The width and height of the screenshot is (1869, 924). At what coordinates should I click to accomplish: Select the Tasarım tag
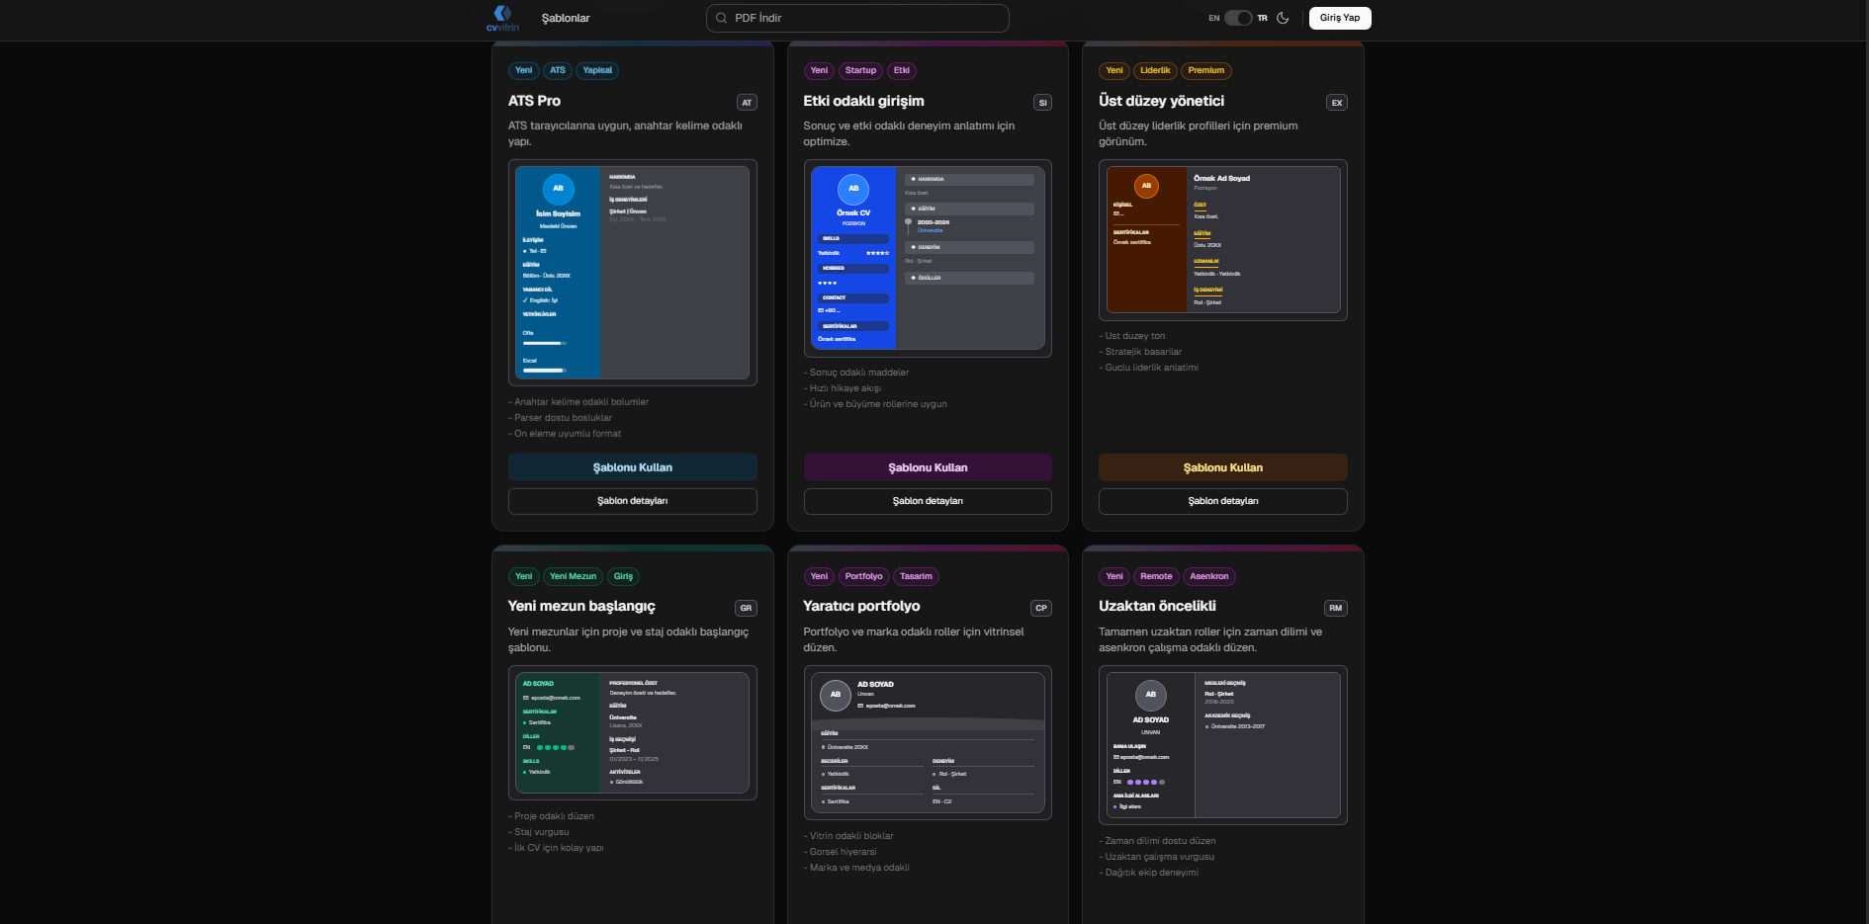coord(917,576)
